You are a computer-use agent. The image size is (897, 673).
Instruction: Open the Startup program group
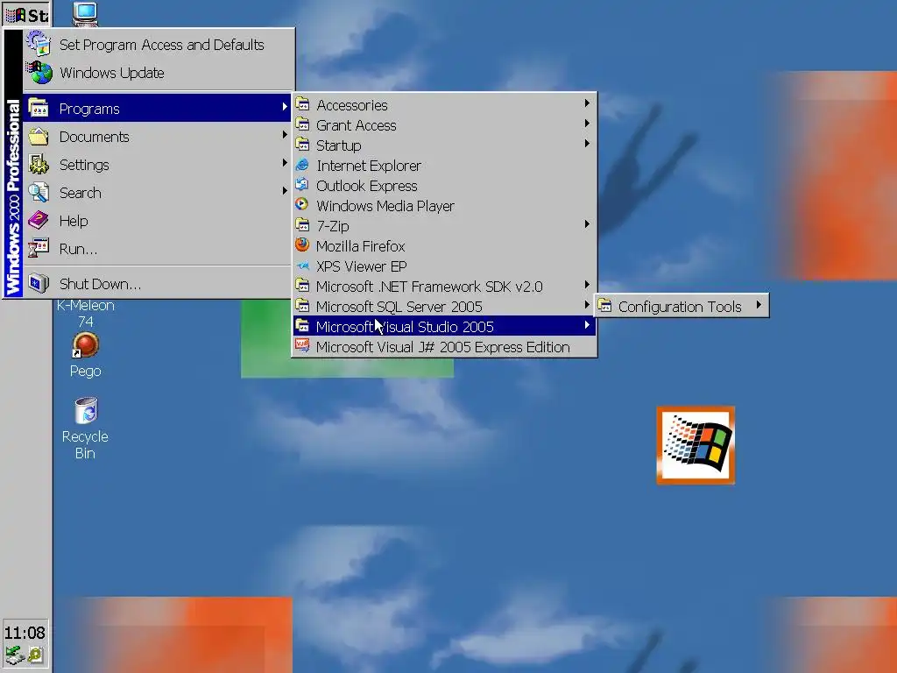tap(444, 145)
